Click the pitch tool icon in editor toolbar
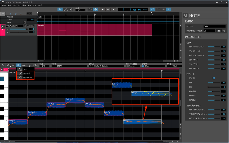 point(19,65)
